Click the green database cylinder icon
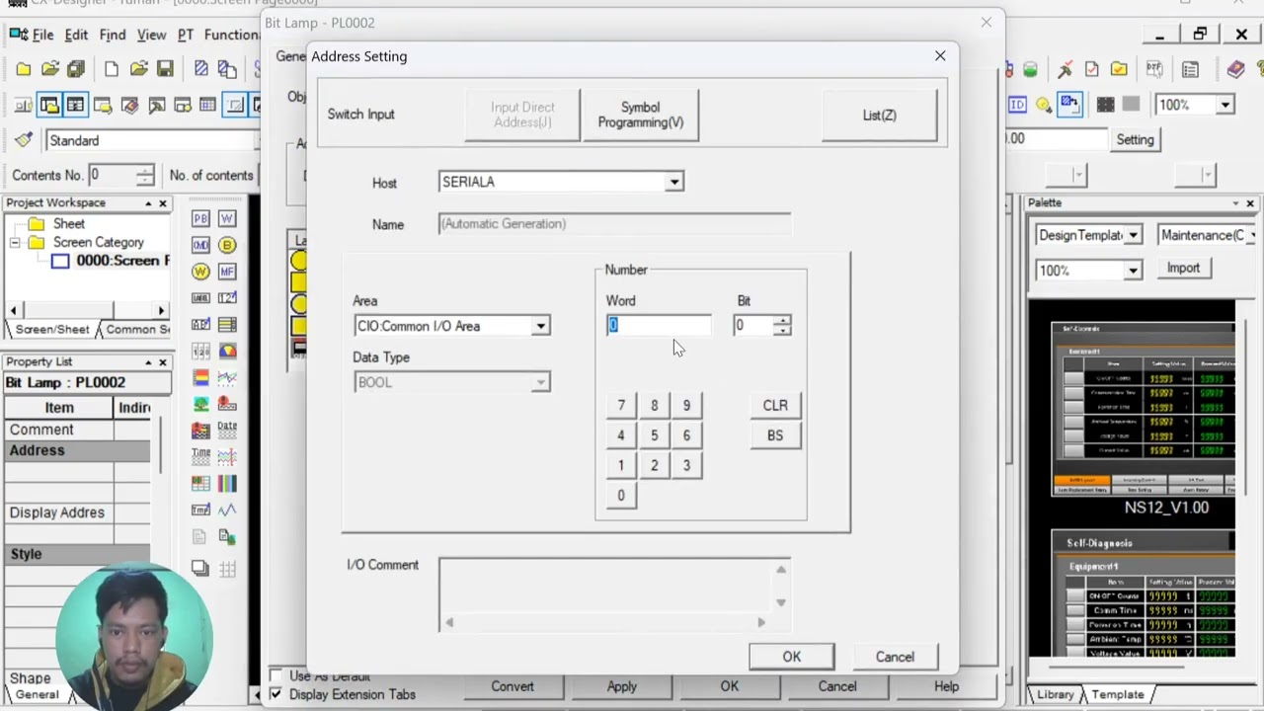This screenshot has width=1264, height=711. [1030, 69]
